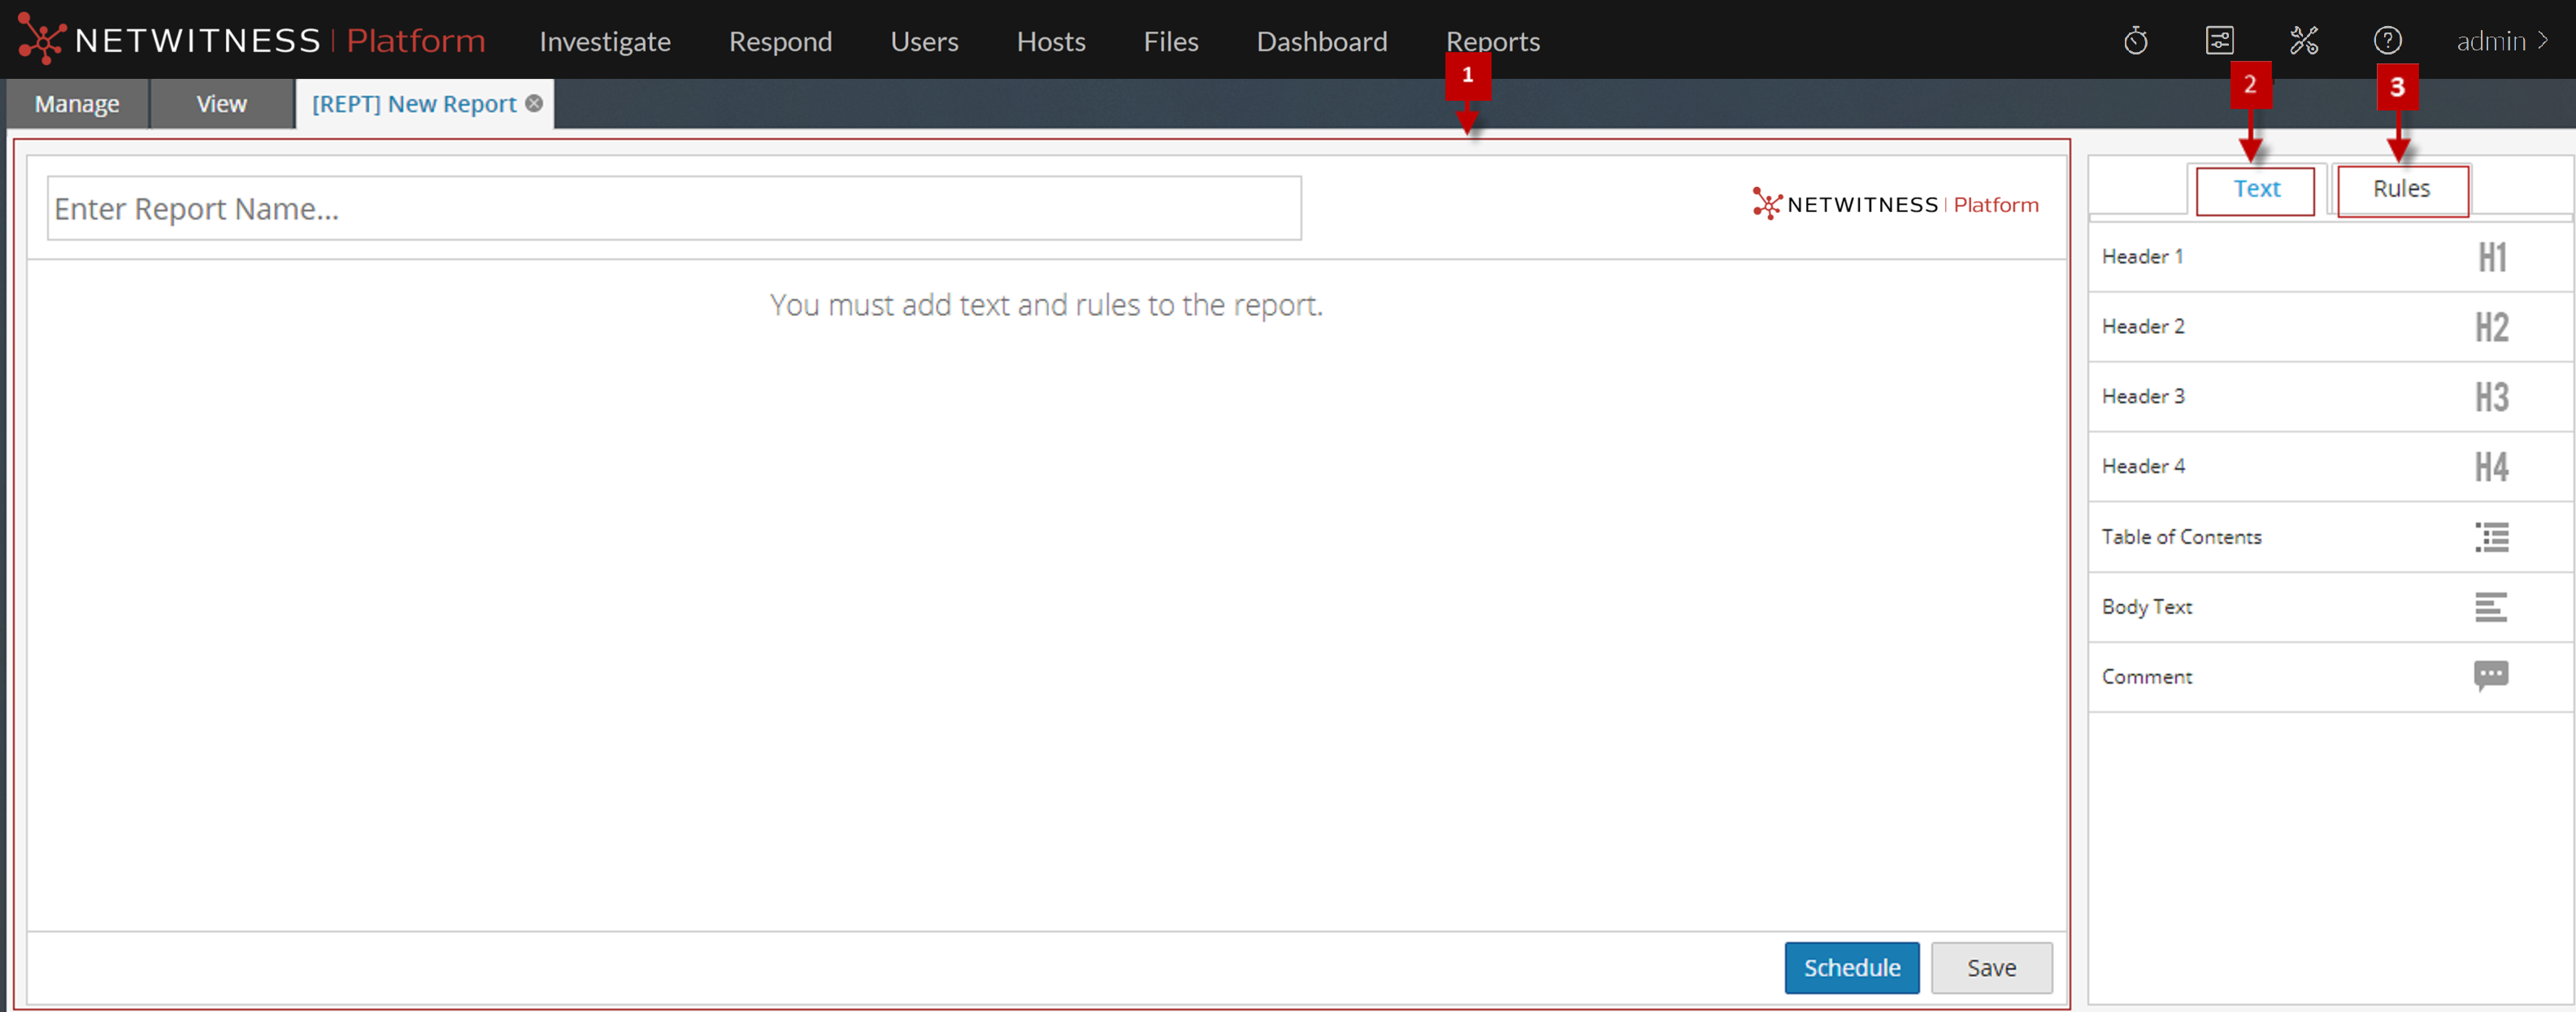Click the Schedule button
Image resolution: width=2576 pixels, height=1012 pixels.
tap(1852, 968)
